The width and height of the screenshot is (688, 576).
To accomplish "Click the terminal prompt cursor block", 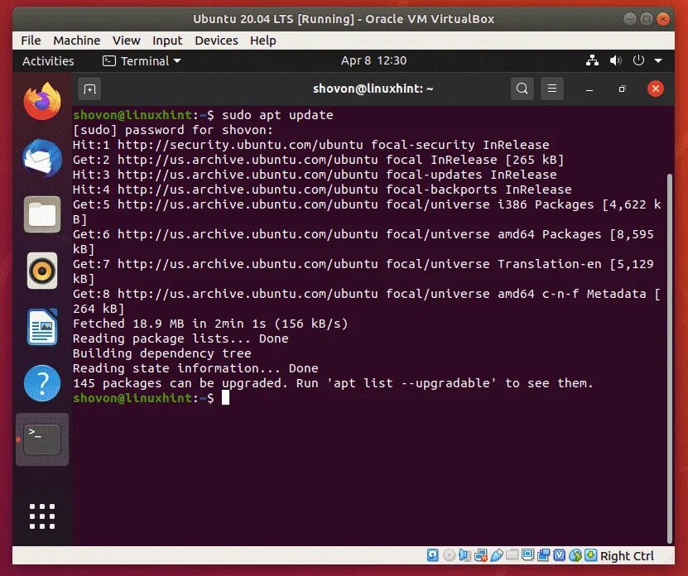I will [x=225, y=398].
